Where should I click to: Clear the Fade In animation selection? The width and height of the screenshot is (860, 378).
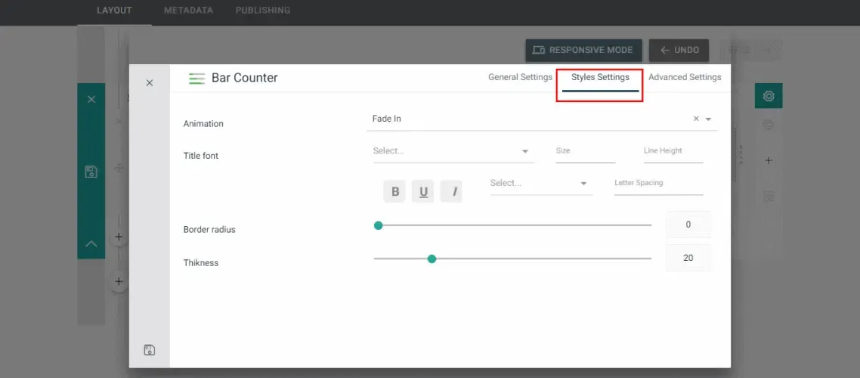tap(696, 119)
